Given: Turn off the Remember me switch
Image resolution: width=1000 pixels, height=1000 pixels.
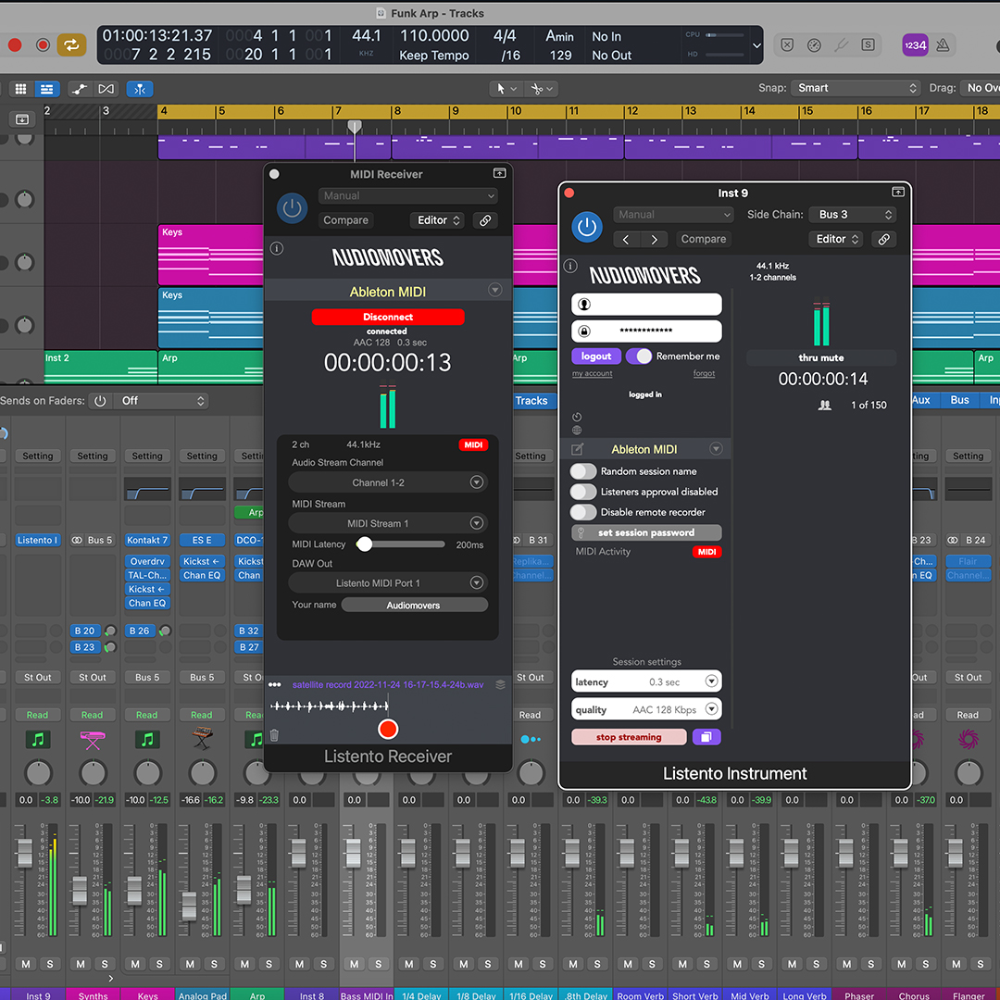Looking at the screenshot, I should click(x=639, y=356).
